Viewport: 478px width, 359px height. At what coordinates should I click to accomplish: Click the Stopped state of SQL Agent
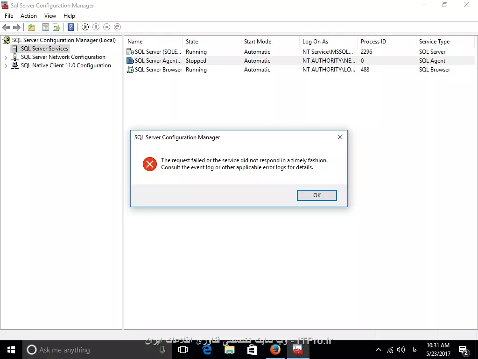(196, 61)
